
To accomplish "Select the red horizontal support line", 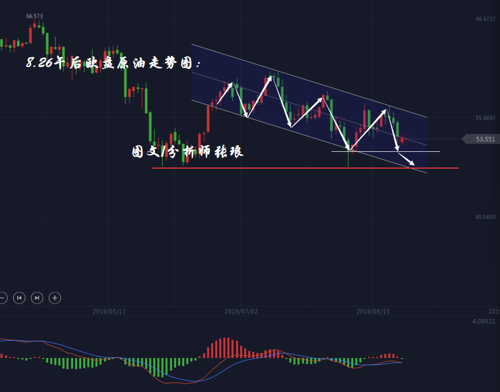I will (305, 168).
